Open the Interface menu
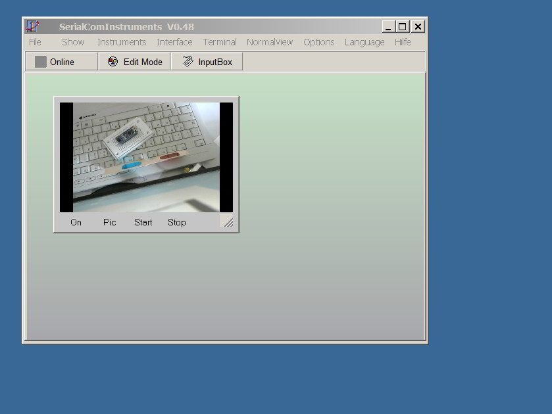Viewport: 552px width, 414px height. [174, 42]
